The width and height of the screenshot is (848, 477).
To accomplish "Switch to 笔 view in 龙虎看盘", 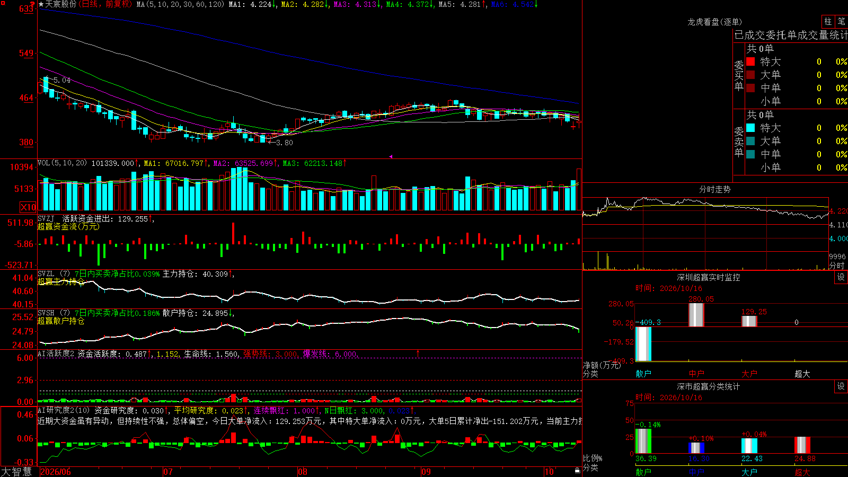I will point(841,21).
